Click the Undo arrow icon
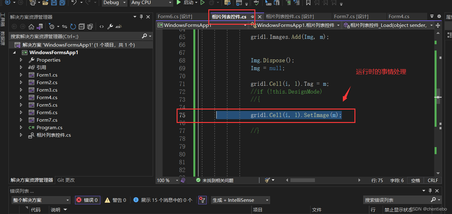 tap(74, 3)
